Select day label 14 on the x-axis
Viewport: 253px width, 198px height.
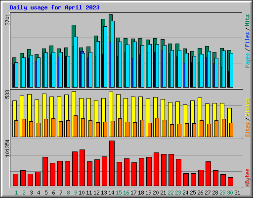pos(111,193)
